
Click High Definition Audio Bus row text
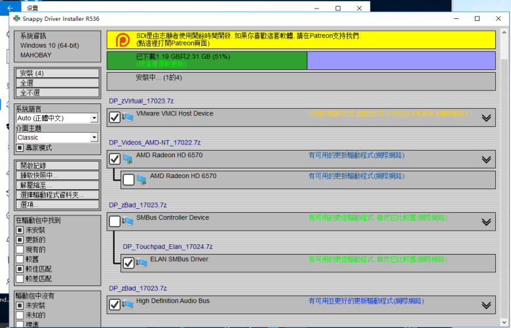click(173, 301)
